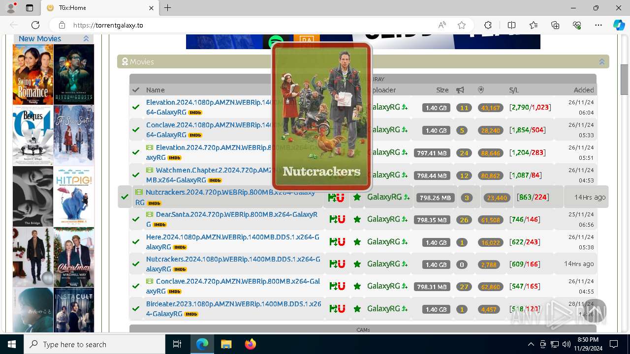
Task: Click the checkmark icon in table header
Action: [136, 90]
